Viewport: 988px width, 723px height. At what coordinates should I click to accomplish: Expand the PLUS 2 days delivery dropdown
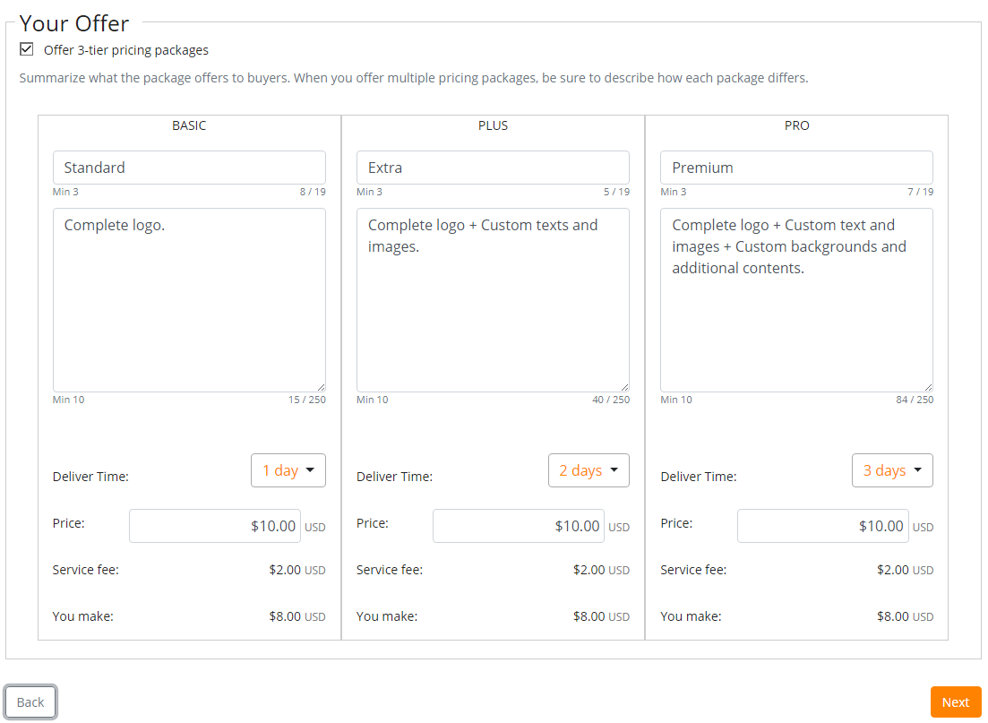tap(589, 470)
